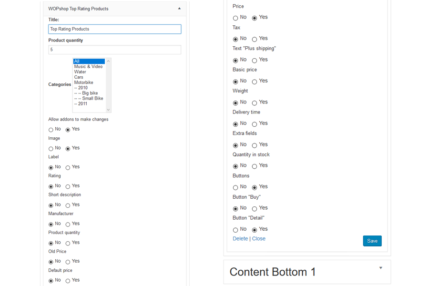This screenshot has height=286, width=429.
Task: Click the Product quantity input field
Action: (x=114, y=50)
